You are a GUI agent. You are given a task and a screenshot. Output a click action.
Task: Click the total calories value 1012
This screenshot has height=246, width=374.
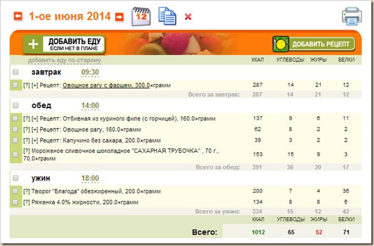tap(258, 232)
